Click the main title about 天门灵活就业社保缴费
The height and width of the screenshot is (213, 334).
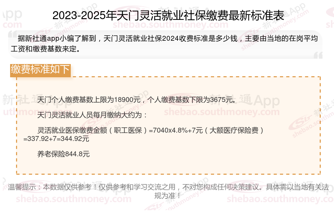coord(168,15)
